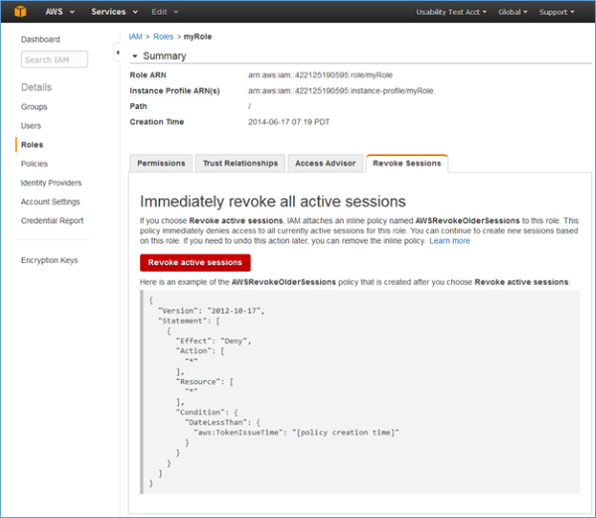Click the Instance Profile ARN value
This screenshot has height=518, width=596.
coord(341,90)
